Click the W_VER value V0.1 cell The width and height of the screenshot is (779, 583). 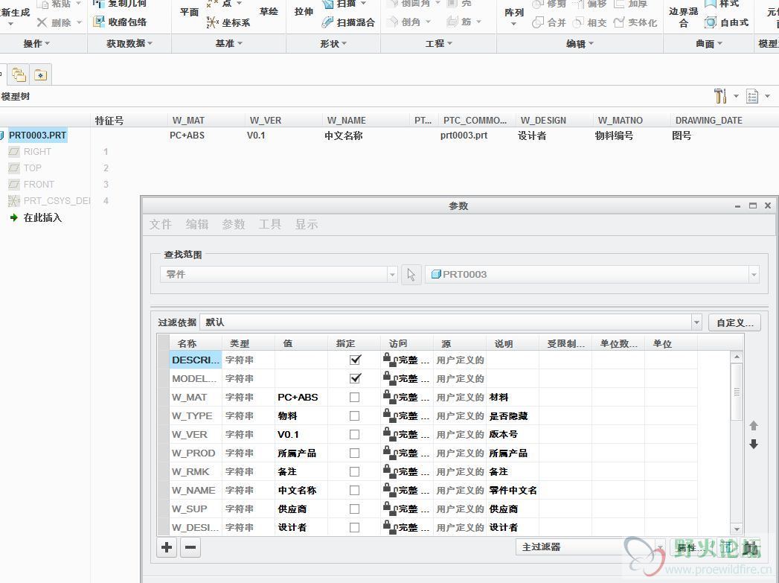click(x=301, y=434)
